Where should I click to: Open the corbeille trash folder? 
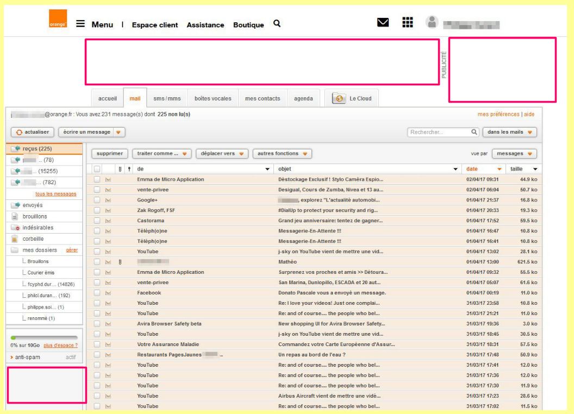tap(34, 239)
